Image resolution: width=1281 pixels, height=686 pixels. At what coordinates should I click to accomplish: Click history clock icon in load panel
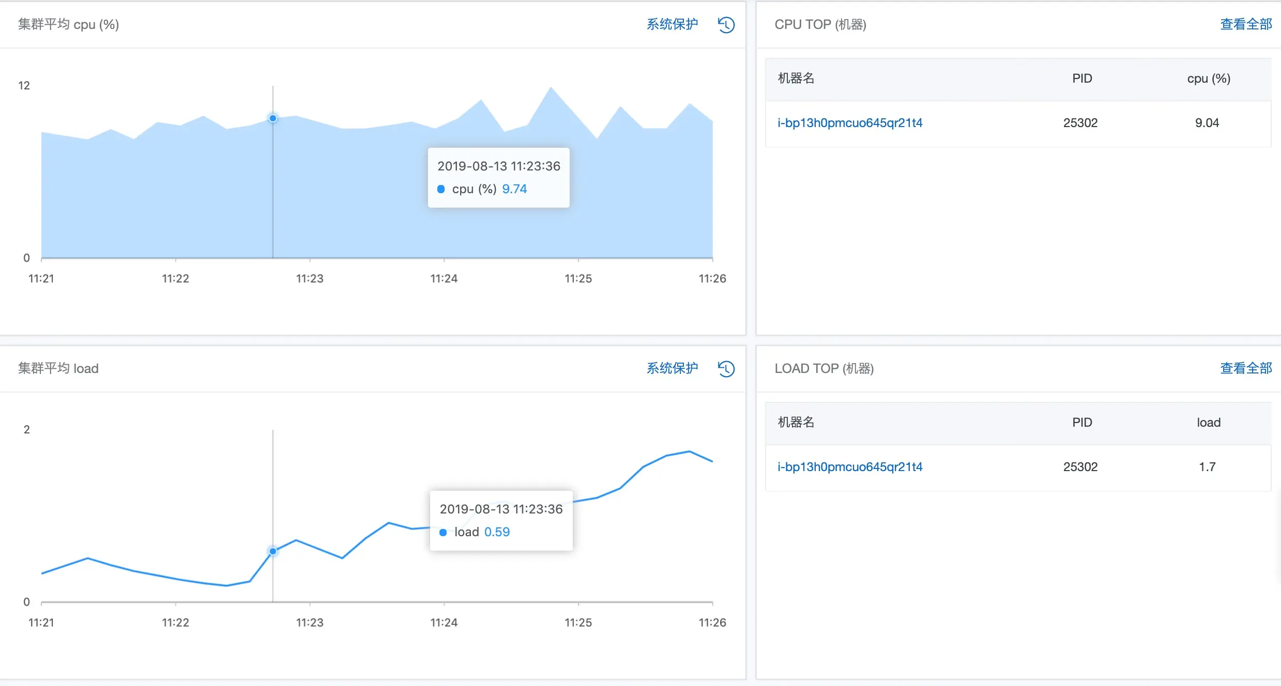726,368
